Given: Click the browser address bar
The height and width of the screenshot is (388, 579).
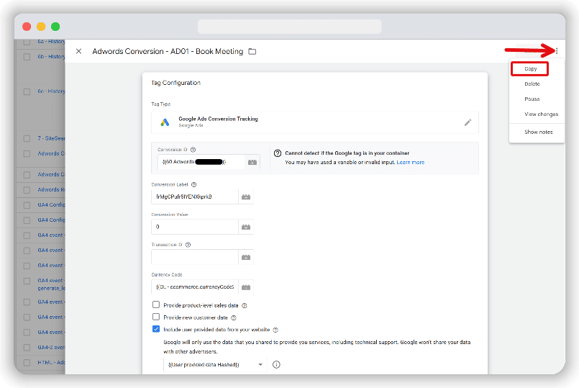Looking at the screenshot, I should tap(289, 27).
